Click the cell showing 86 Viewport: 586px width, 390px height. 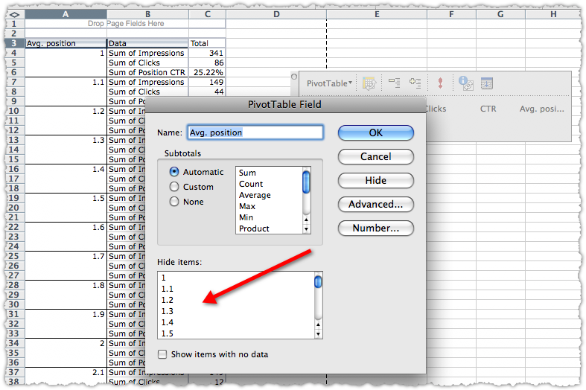208,63
